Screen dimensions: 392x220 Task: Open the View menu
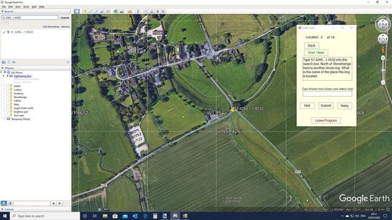pos(18,7)
